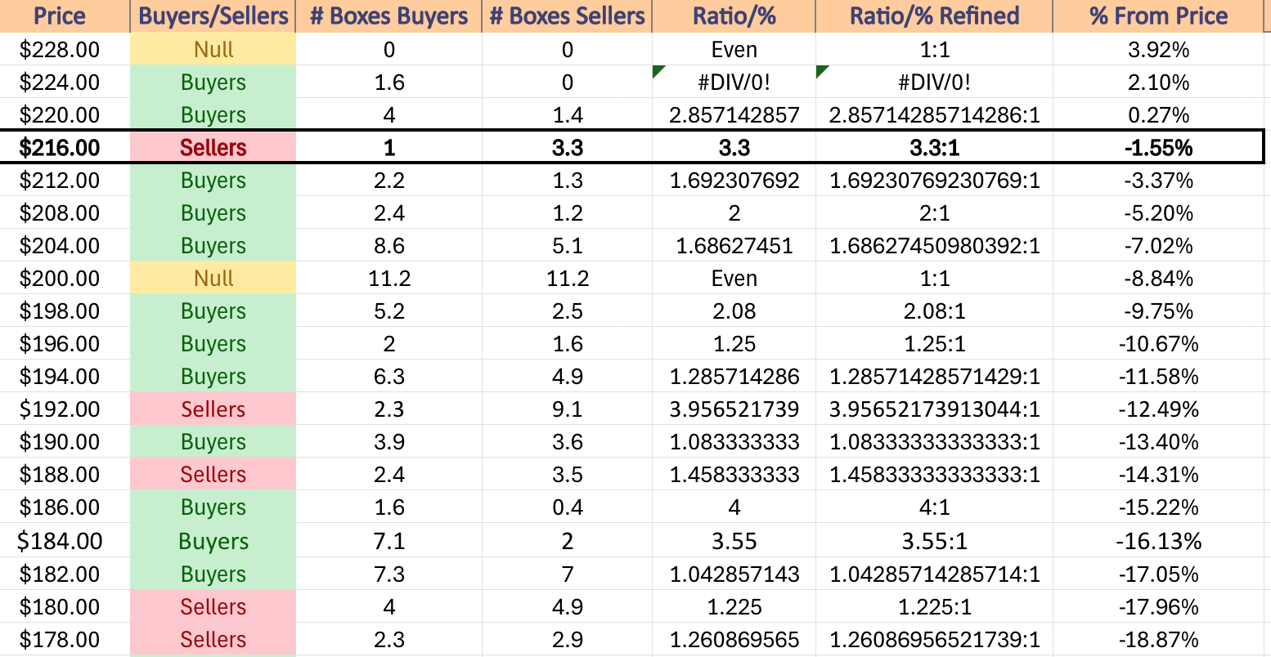Click the 3.3:1 refined ratio cell

coord(934,147)
